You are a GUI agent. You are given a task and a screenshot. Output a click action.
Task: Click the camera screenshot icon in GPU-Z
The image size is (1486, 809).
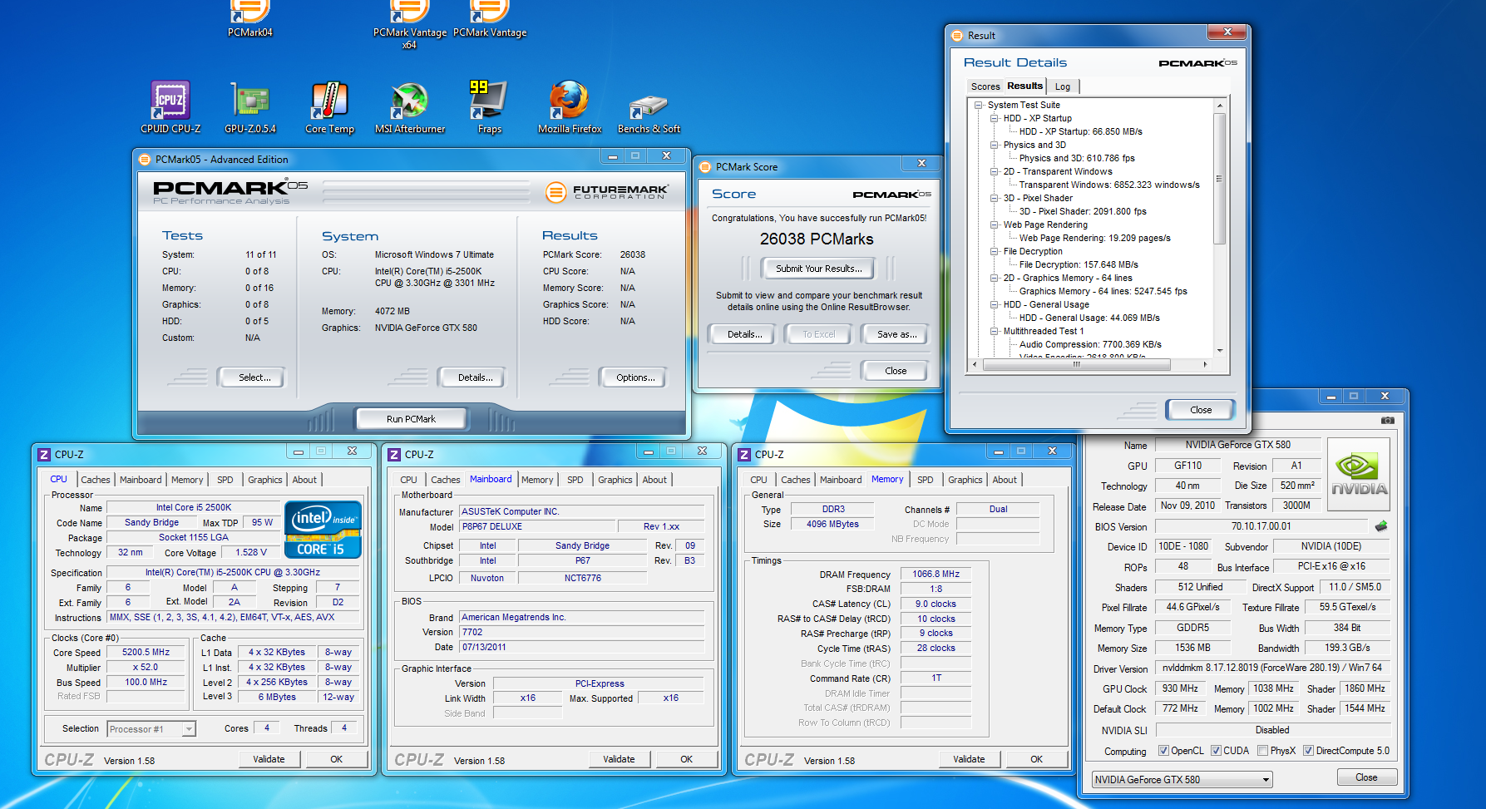pos(1387,421)
